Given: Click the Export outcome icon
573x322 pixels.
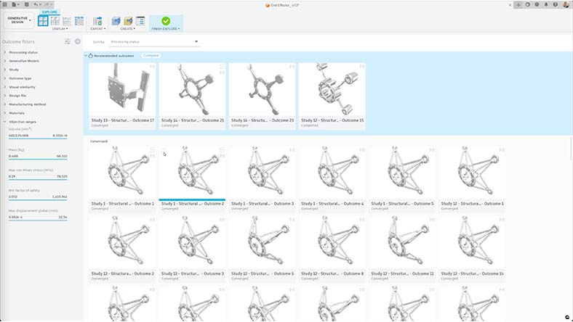Looking at the screenshot, I should pos(96,21).
